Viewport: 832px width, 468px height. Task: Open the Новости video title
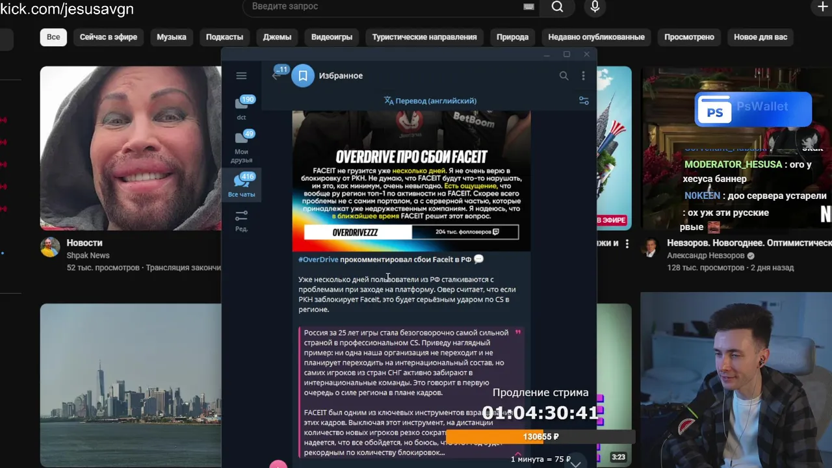click(84, 243)
